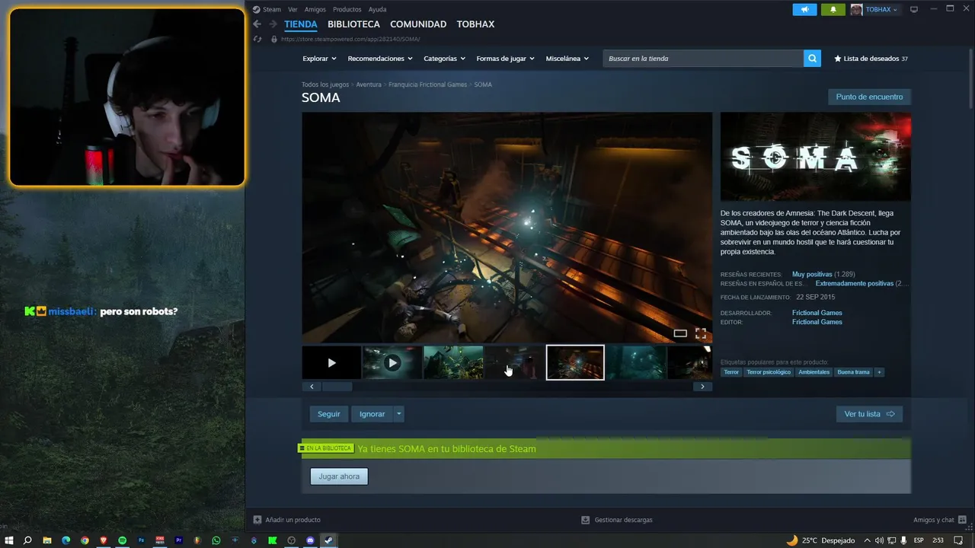Click Jugar ahora to launch SOMA
Image resolution: width=975 pixels, height=548 pixels.
point(339,476)
